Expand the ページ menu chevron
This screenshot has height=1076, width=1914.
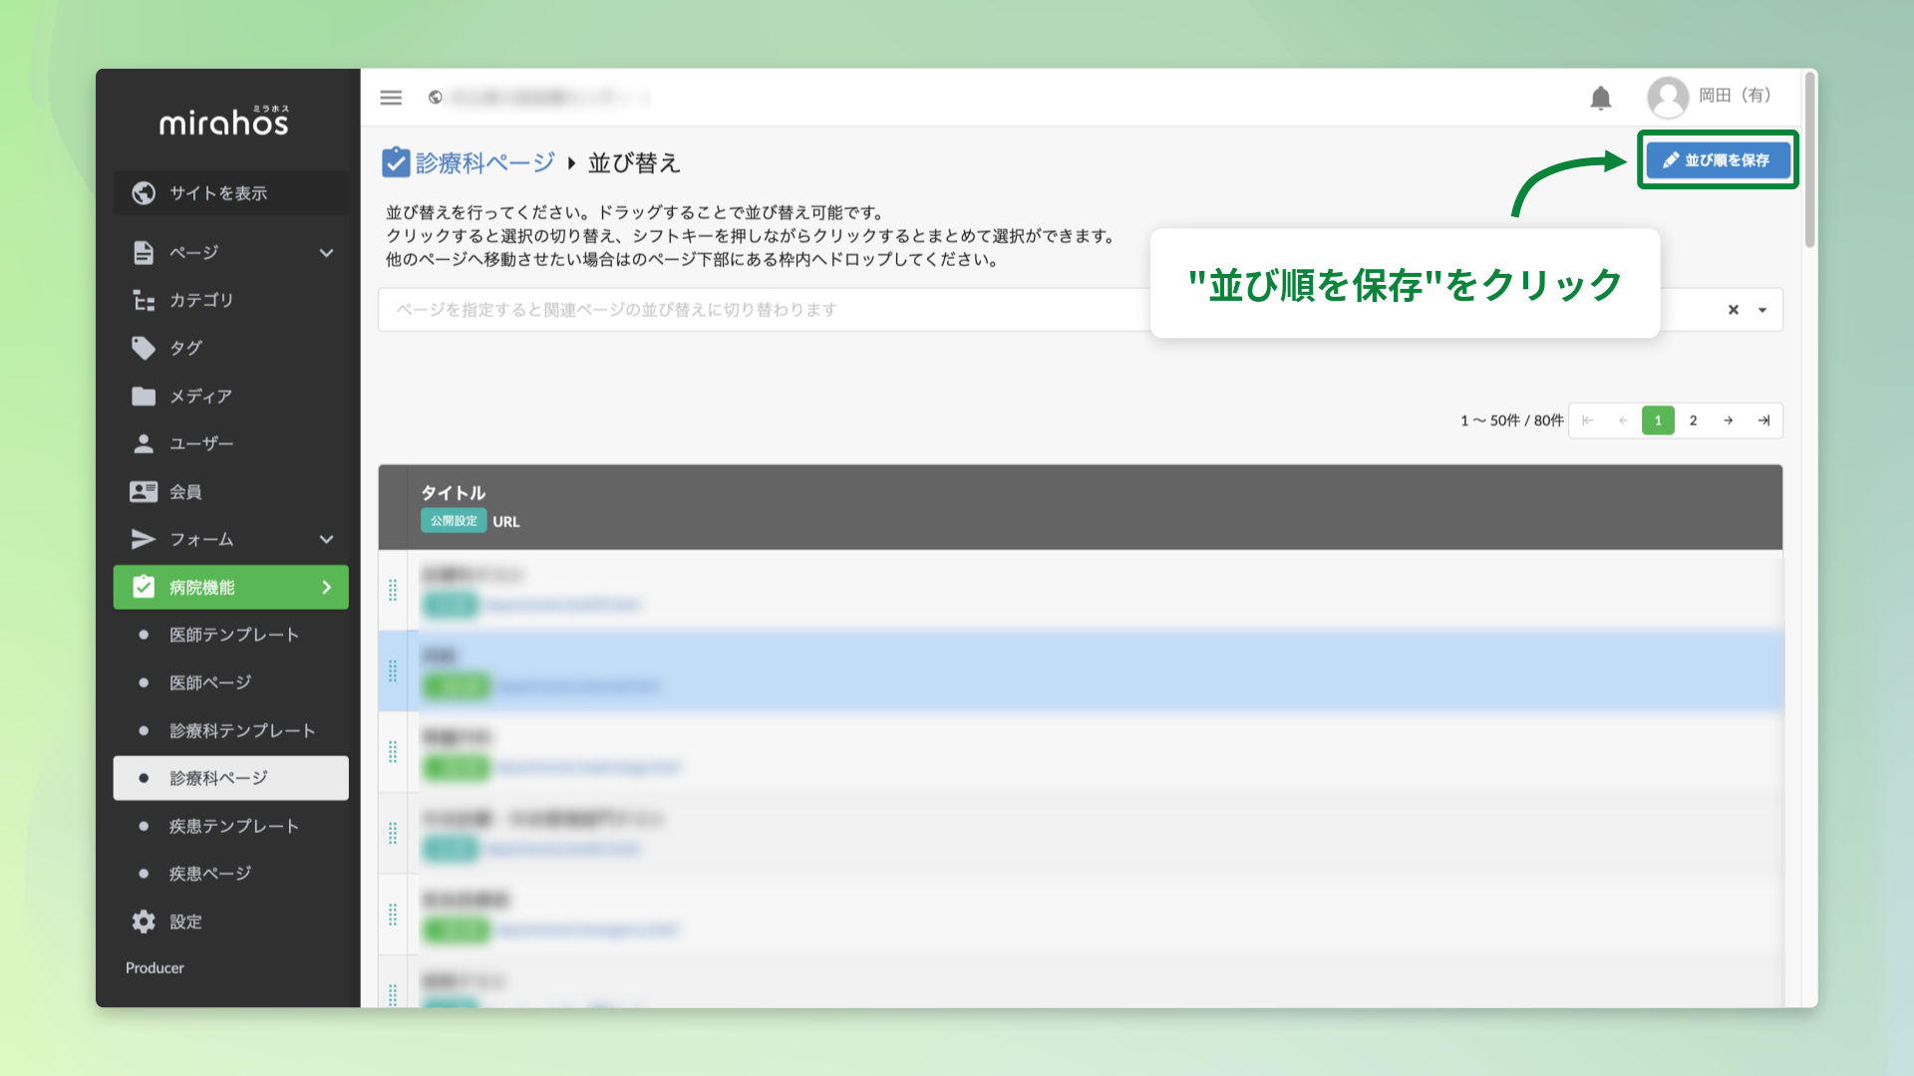(326, 253)
